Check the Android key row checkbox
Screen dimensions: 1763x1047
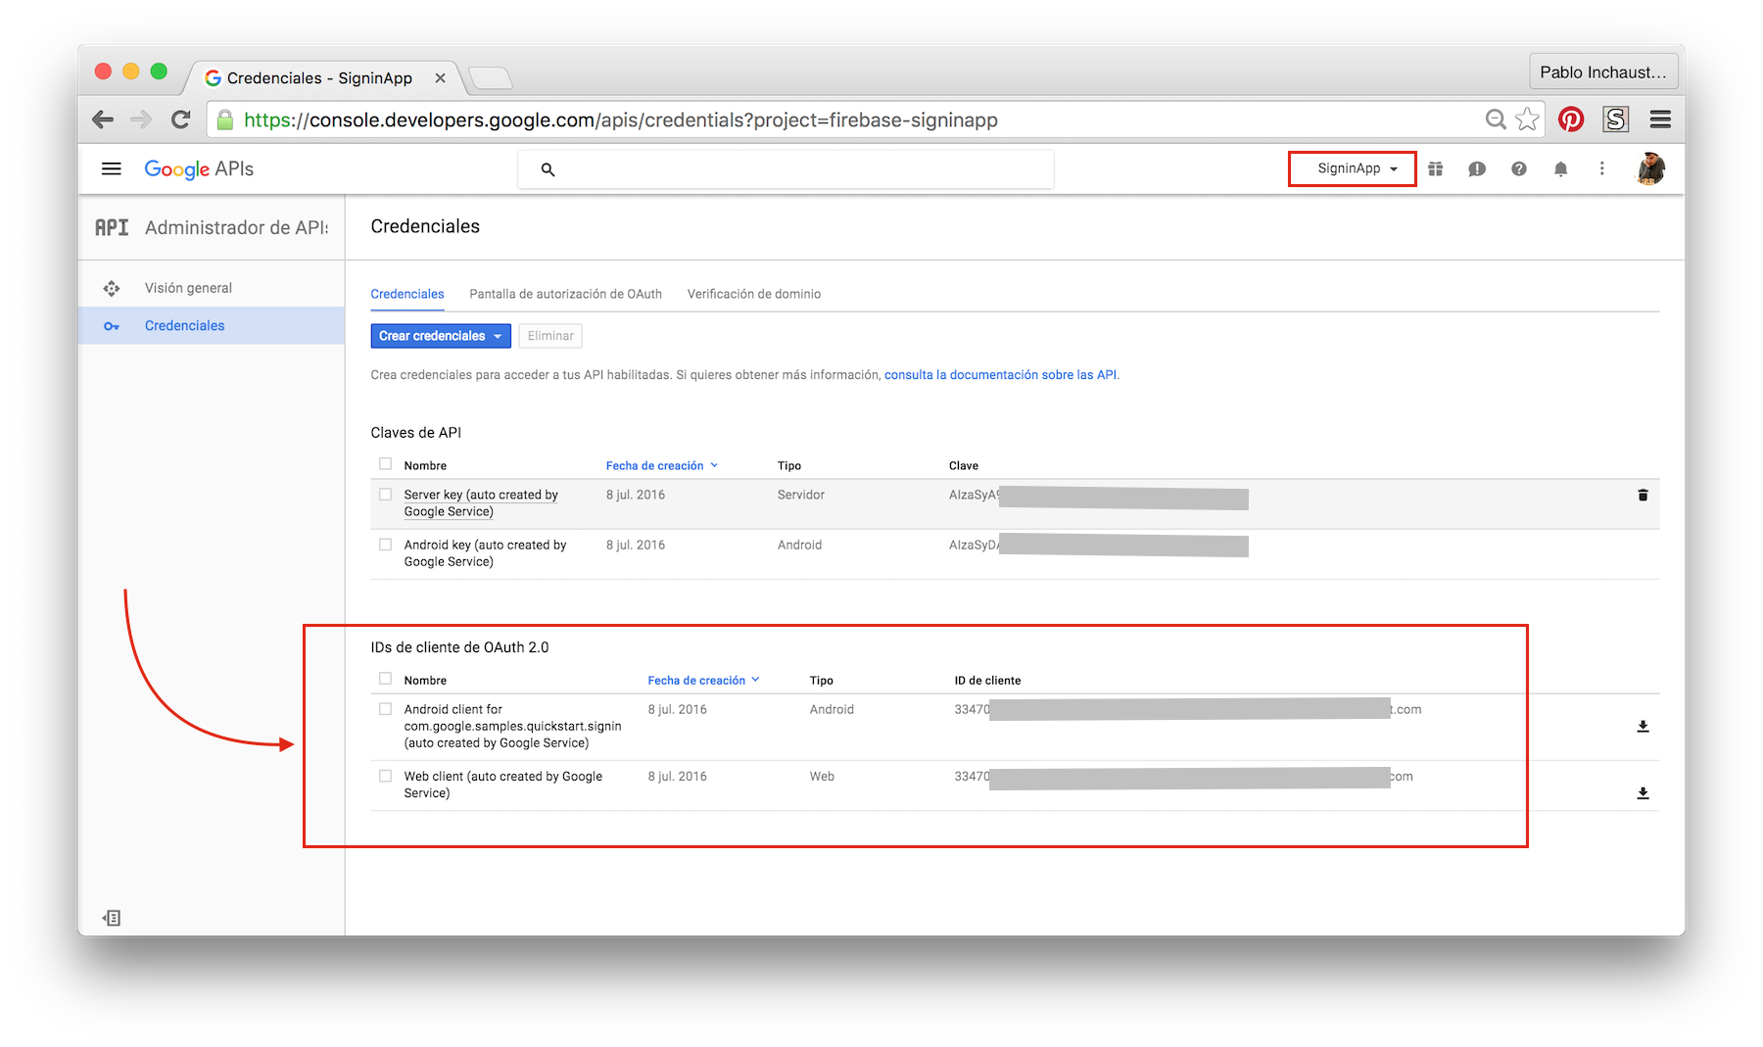385,545
